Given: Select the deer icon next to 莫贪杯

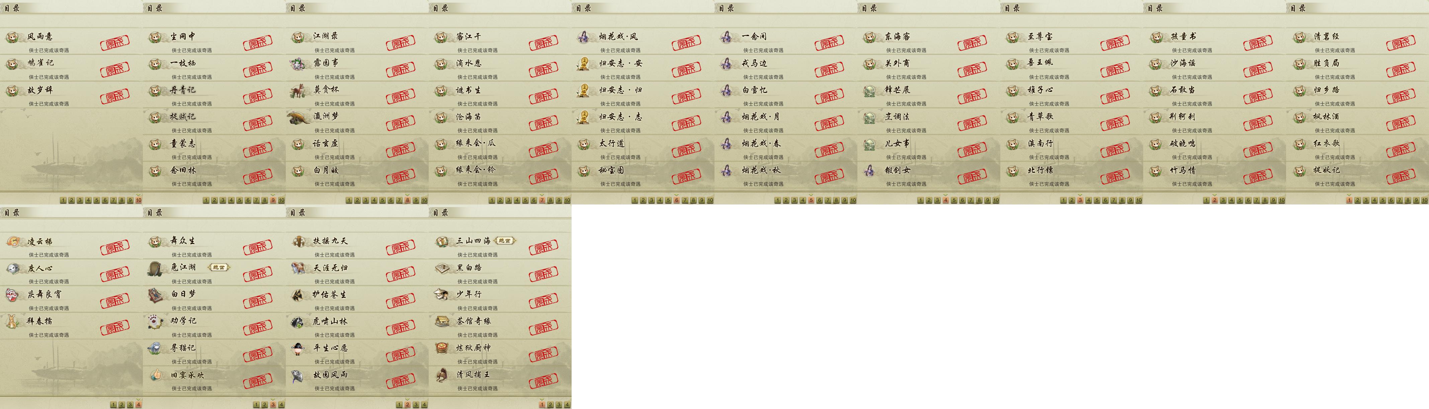Looking at the screenshot, I should tap(299, 90).
